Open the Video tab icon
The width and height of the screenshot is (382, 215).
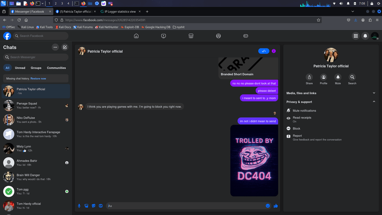coord(163,36)
